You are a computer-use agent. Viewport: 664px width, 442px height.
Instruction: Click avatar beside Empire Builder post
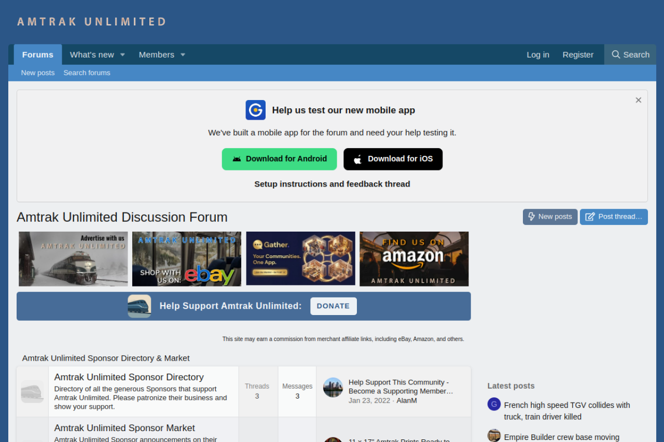(494, 436)
